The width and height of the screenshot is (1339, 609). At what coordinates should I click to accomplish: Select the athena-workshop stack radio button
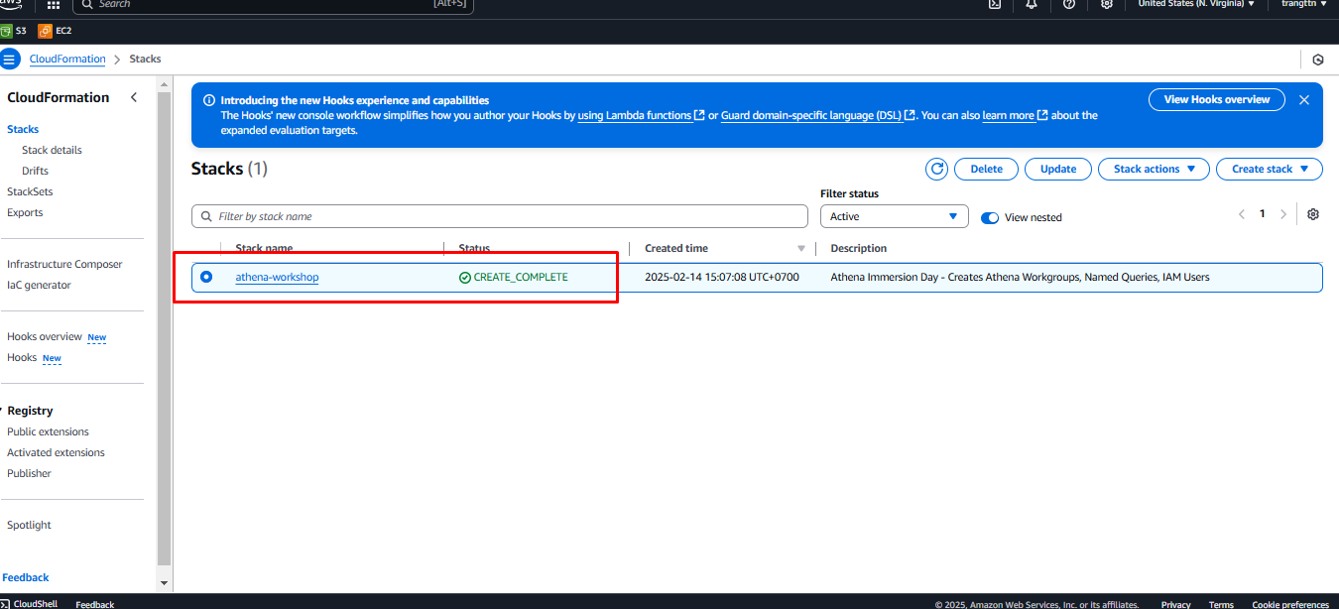coord(206,277)
